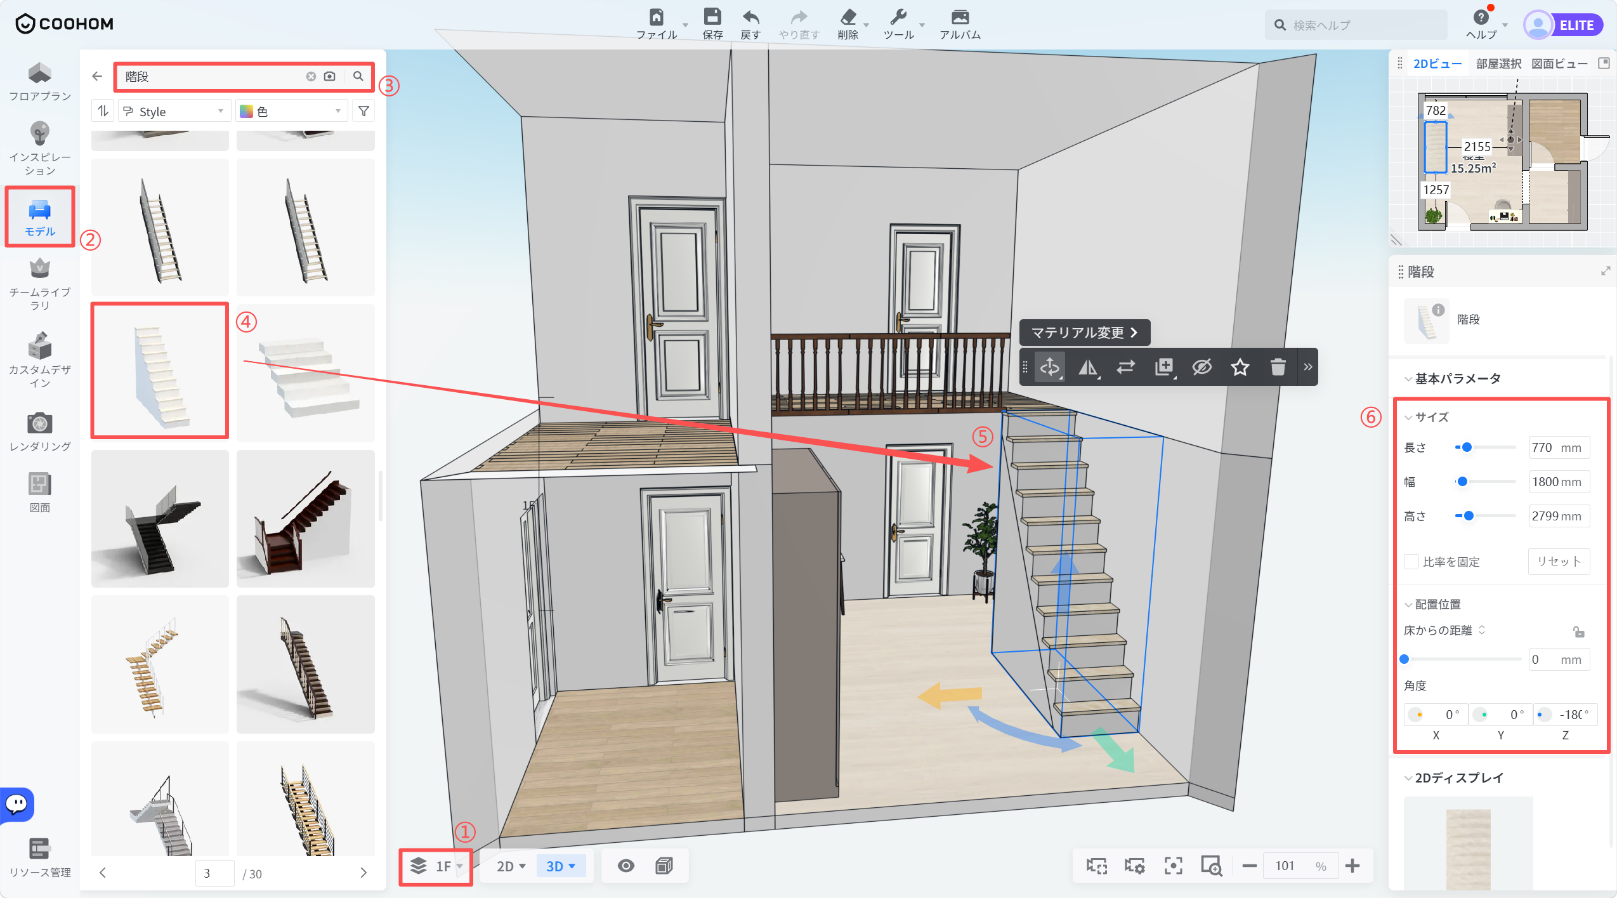Click the やり直す redo icon
This screenshot has height=898, width=1617.
799,24
